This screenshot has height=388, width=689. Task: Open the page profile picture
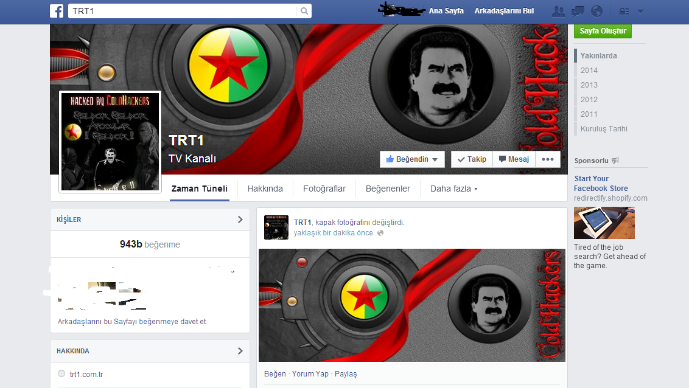110,142
